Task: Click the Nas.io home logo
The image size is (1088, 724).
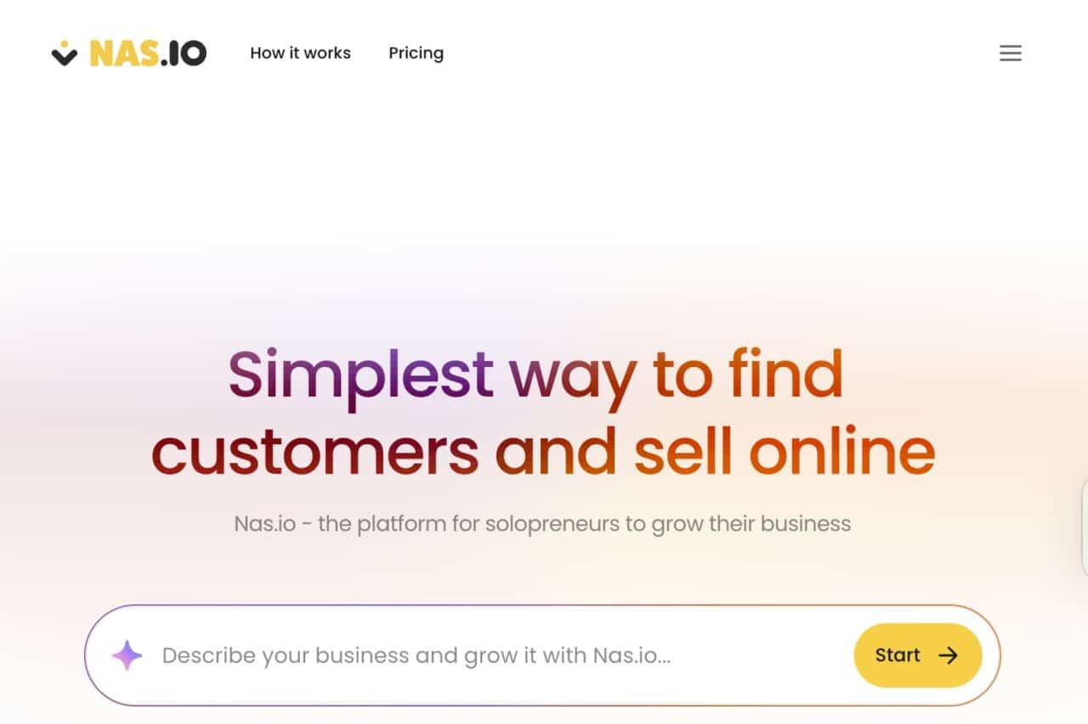Action: click(x=127, y=53)
